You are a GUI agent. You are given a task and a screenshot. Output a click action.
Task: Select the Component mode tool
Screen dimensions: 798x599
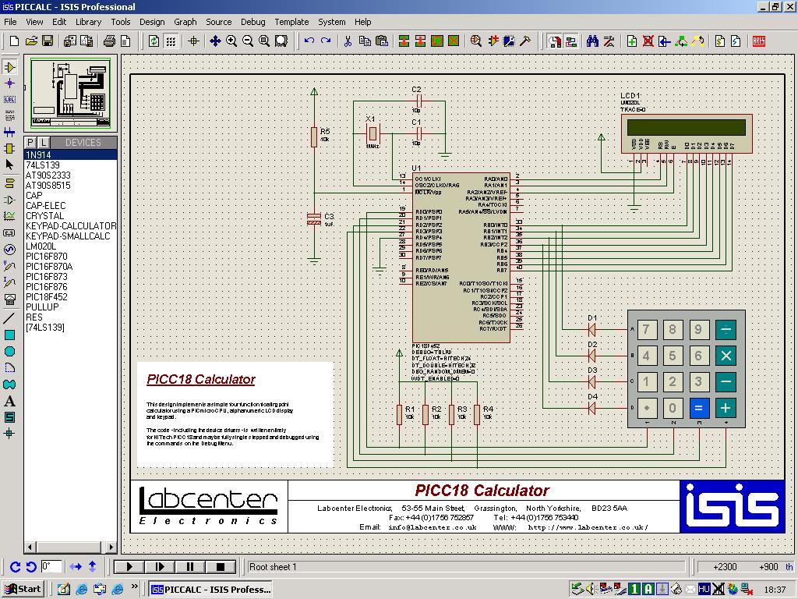coord(10,68)
